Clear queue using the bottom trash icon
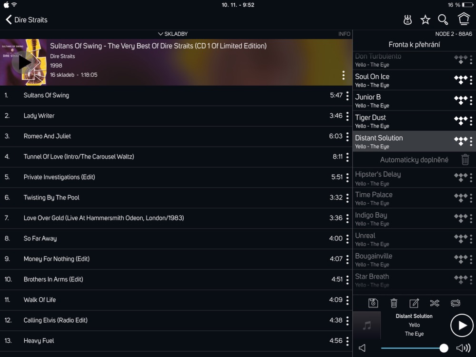Image resolution: width=476 pixels, height=357 pixels. tap(394, 303)
